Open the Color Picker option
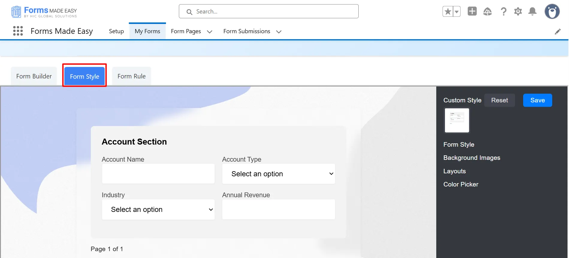 click(x=461, y=184)
